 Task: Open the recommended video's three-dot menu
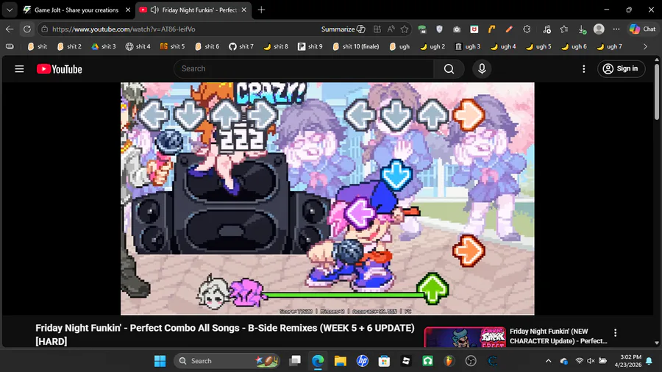pyautogui.click(x=615, y=333)
